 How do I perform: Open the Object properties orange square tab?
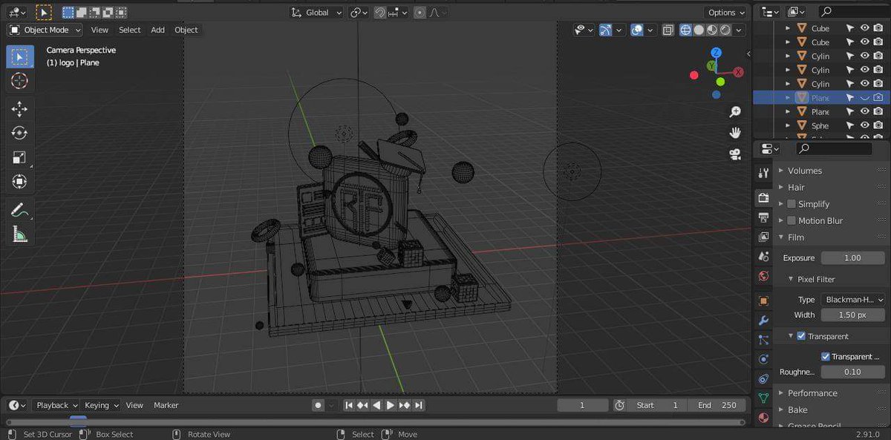pos(763,301)
